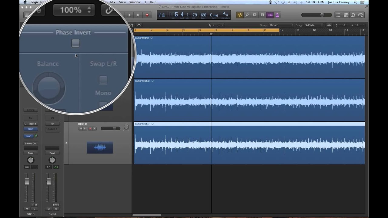Open the View menu

[x=122, y=2]
